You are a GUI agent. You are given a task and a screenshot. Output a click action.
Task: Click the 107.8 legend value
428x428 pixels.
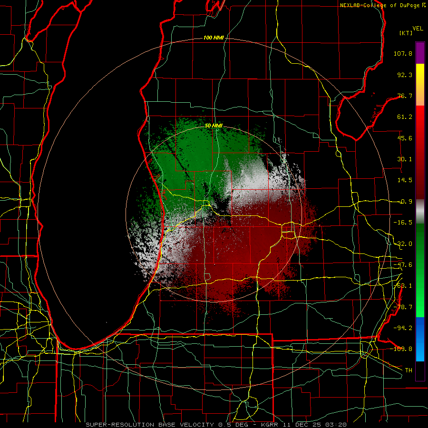[x=403, y=53]
